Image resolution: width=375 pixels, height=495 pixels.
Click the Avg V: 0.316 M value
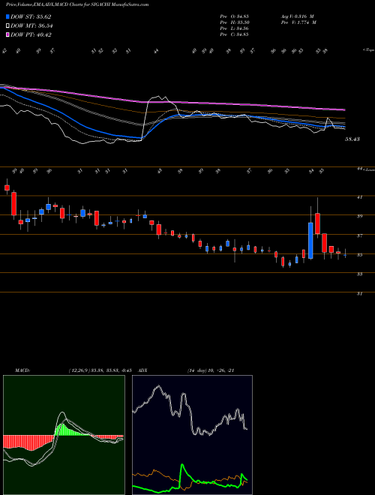[298, 16]
